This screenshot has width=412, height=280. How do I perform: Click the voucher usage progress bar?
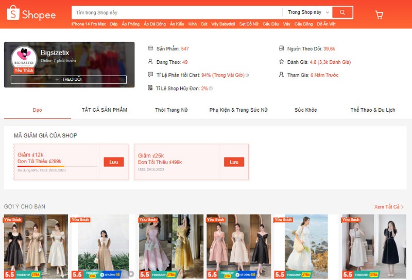pos(57,166)
